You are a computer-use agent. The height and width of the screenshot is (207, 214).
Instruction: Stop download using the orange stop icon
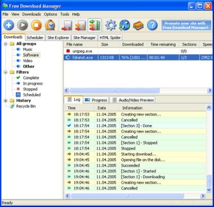[36, 25]
